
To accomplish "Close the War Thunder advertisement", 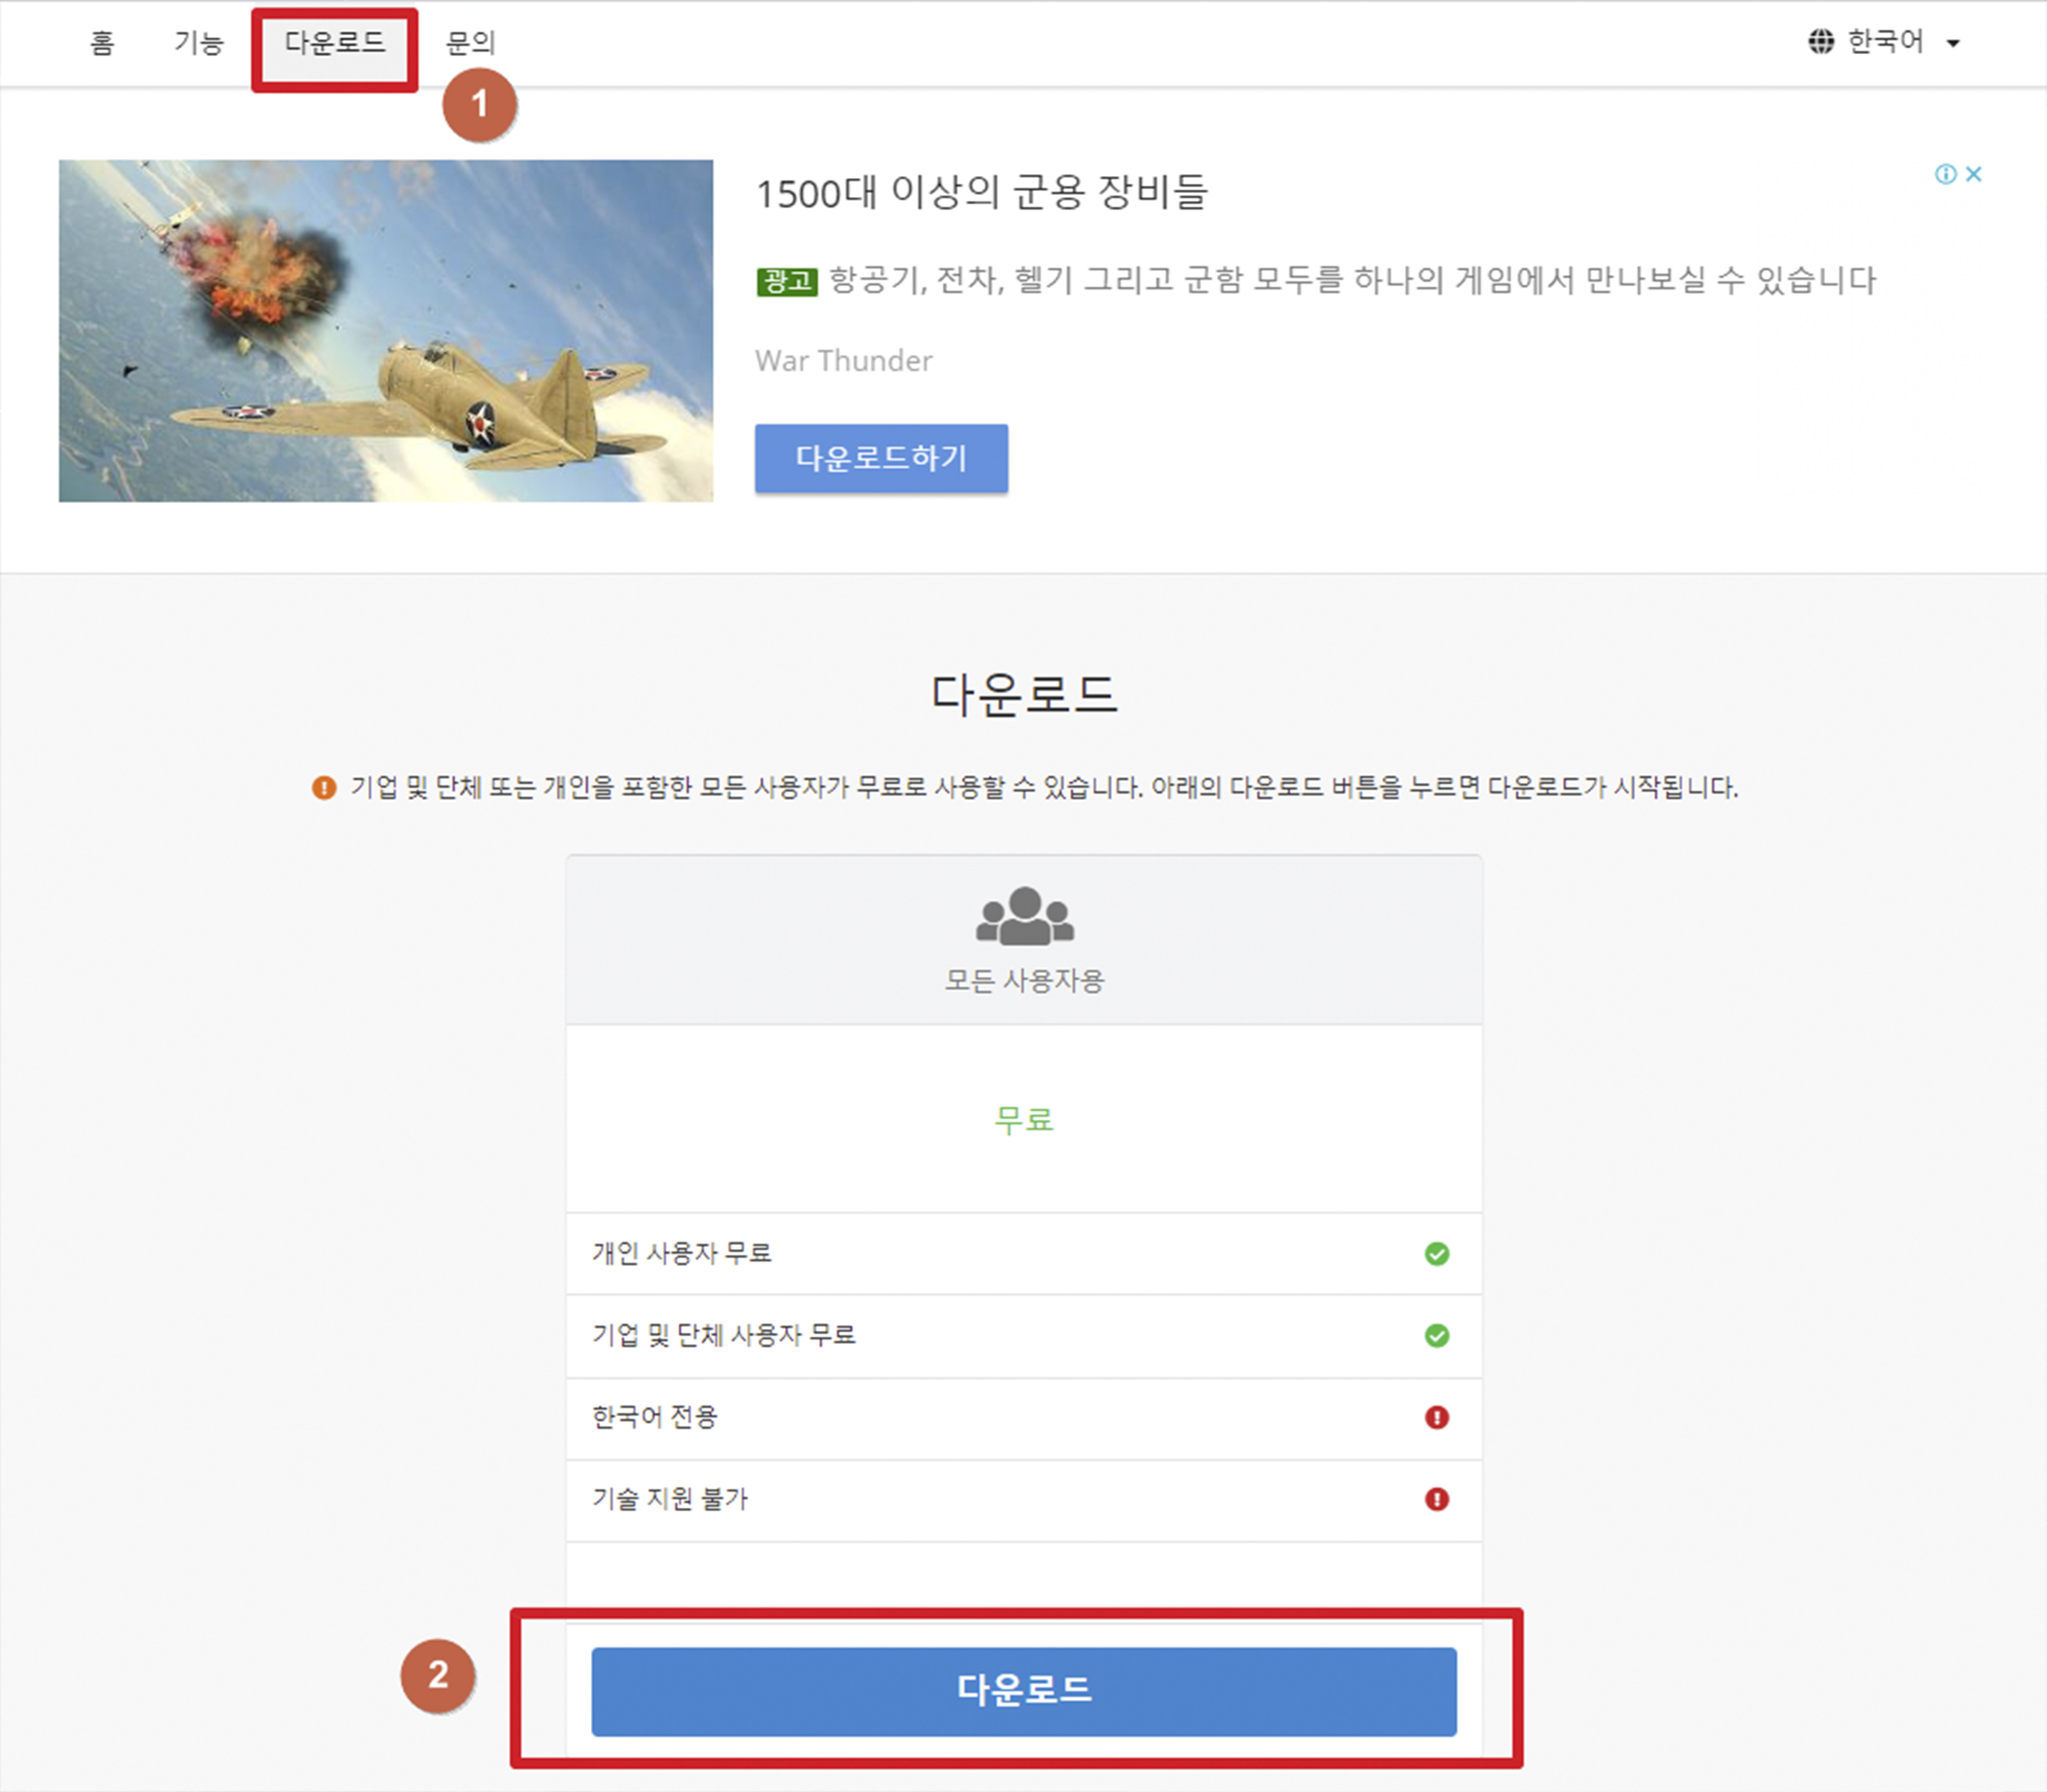I will pos(1974,174).
